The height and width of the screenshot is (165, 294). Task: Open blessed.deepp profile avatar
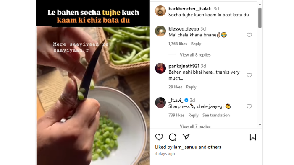click(160, 31)
